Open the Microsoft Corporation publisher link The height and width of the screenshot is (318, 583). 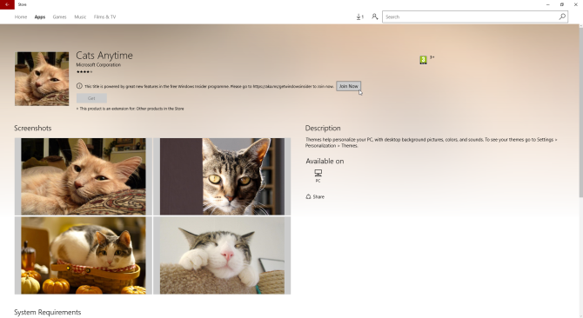coord(98,64)
